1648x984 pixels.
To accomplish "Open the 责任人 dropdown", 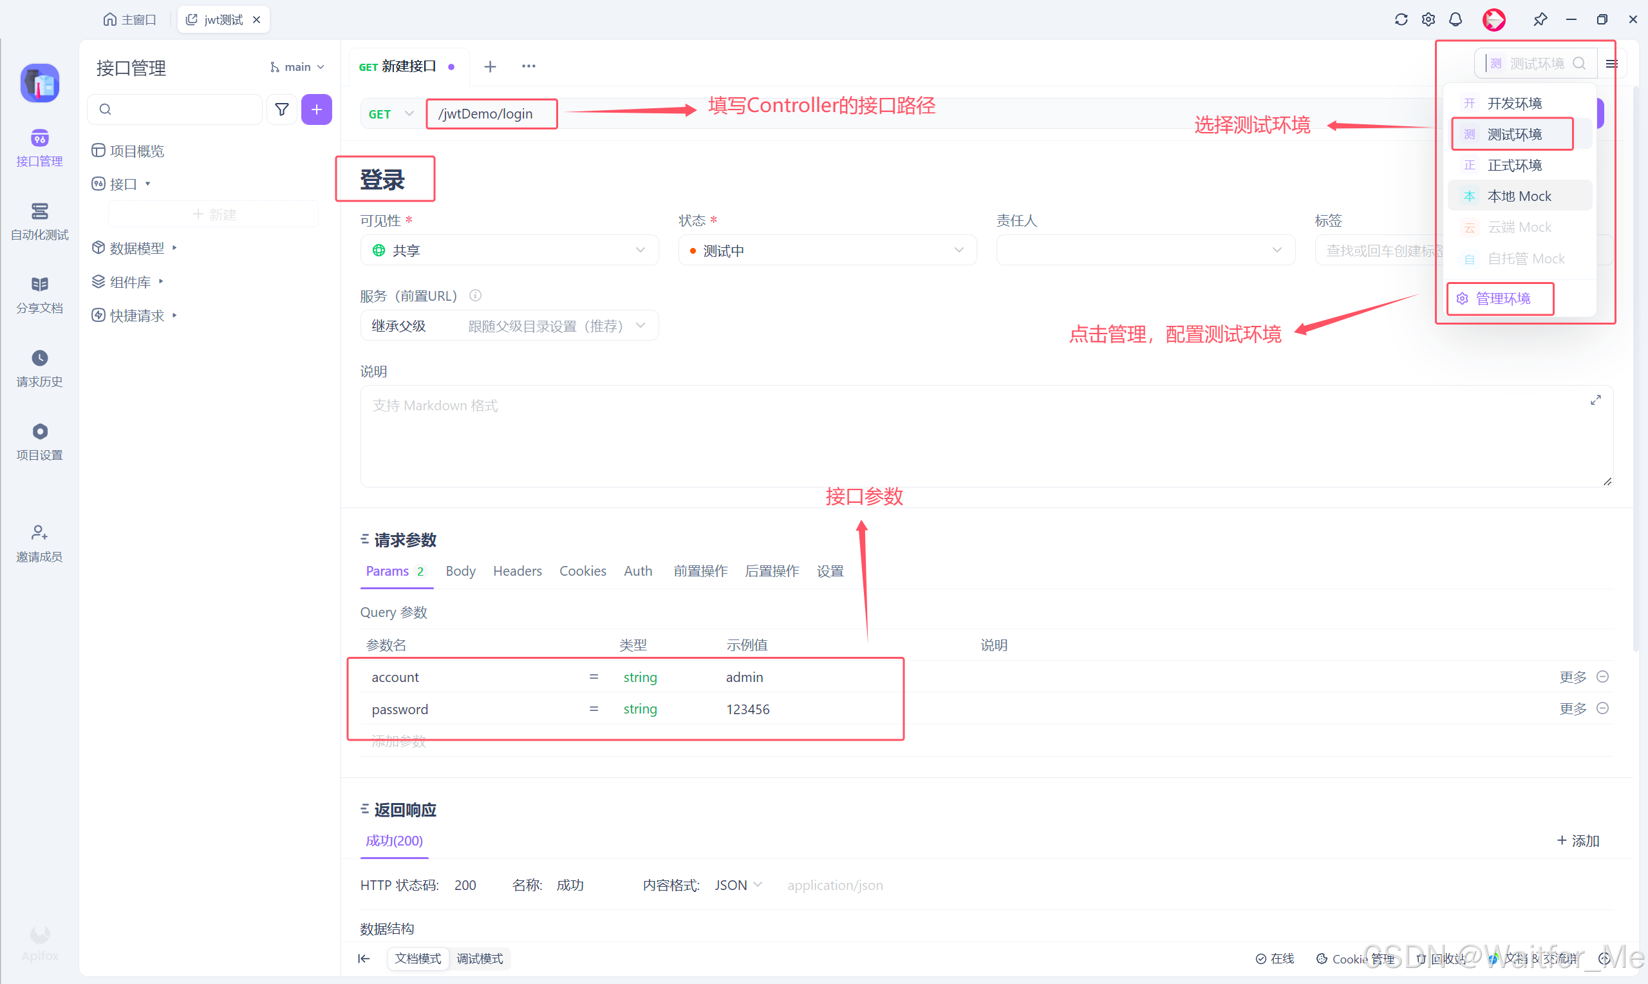I will coord(1146,251).
